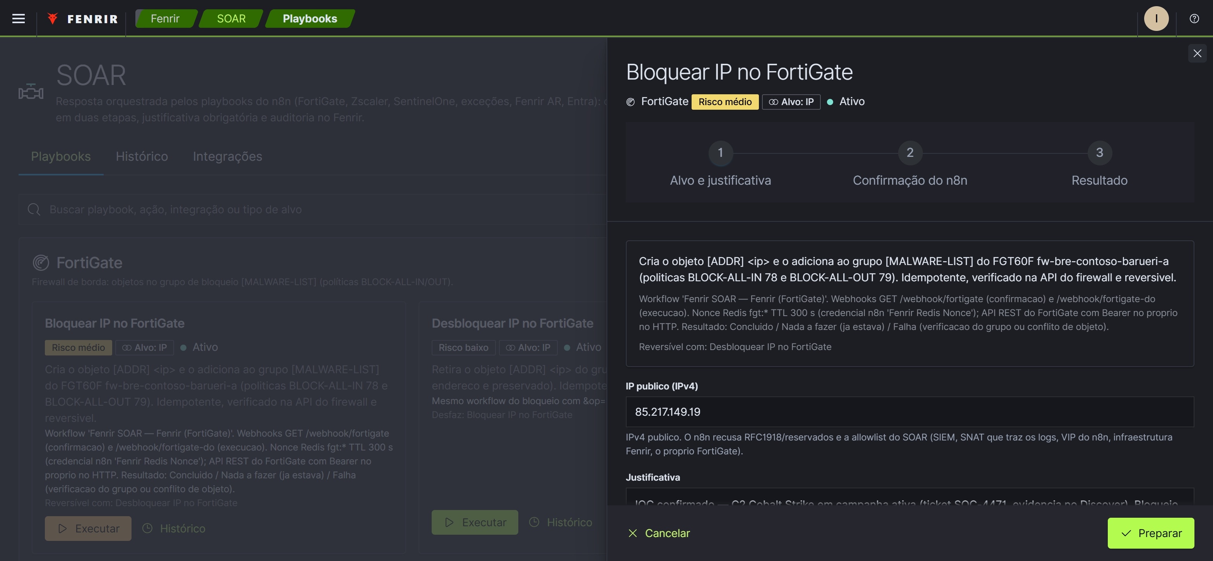Open the help question-mark icon
Screen dimensions: 1213x561
1194,18
